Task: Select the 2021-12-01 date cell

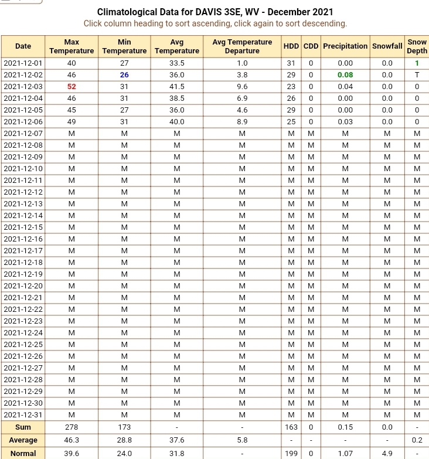Action: pos(23,63)
